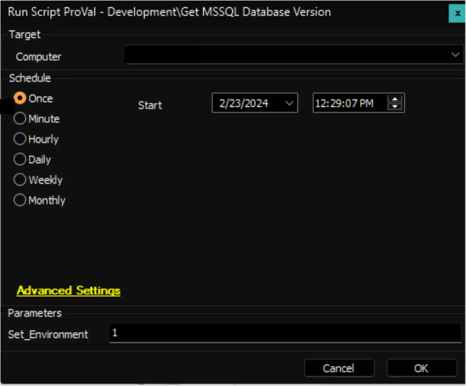
Task: Decrease start time with down spinner
Action: click(x=395, y=107)
